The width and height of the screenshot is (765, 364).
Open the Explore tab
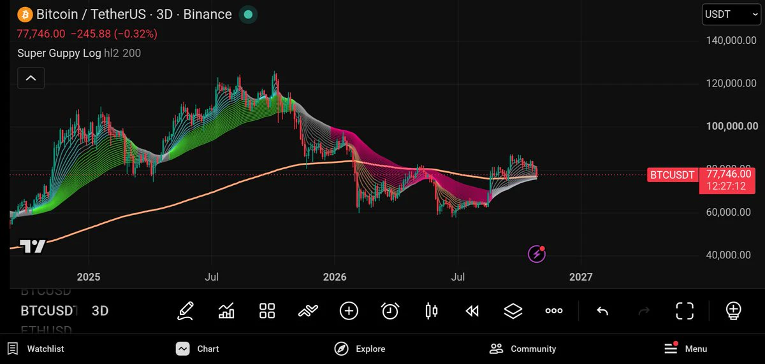(361, 349)
